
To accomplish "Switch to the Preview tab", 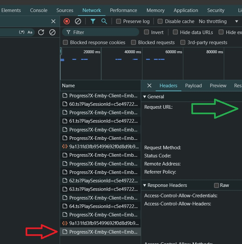I will 218,85.
